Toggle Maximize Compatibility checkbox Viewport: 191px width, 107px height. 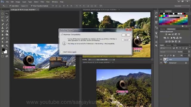click(62, 34)
